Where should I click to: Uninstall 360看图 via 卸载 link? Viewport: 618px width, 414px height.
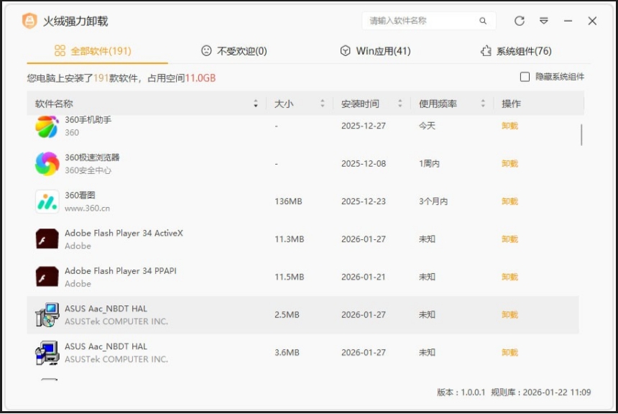click(x=509, y=201)
